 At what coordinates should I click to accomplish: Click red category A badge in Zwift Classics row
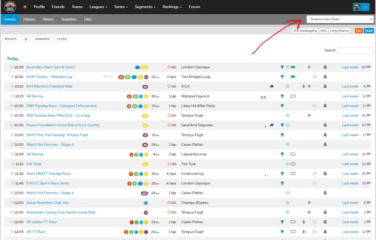click(x=121, y=77)
